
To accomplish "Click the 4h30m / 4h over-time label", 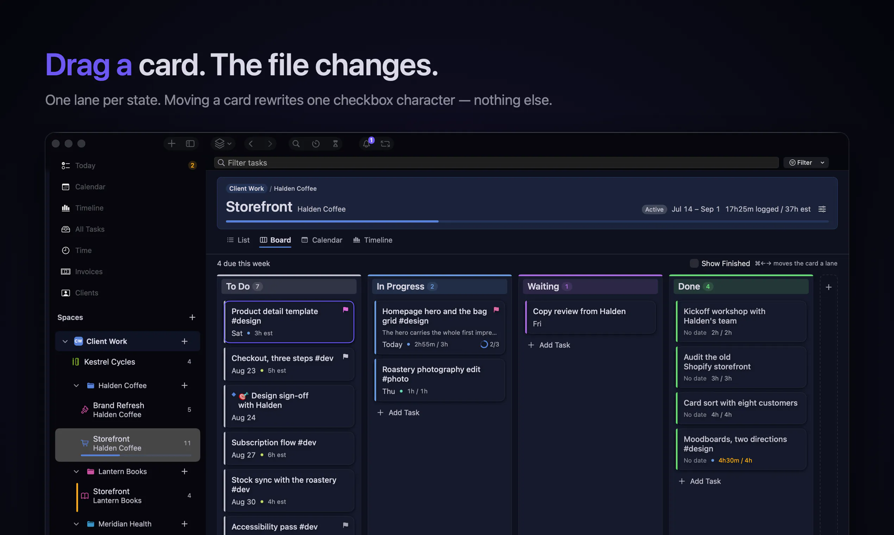I will [735, 460].
